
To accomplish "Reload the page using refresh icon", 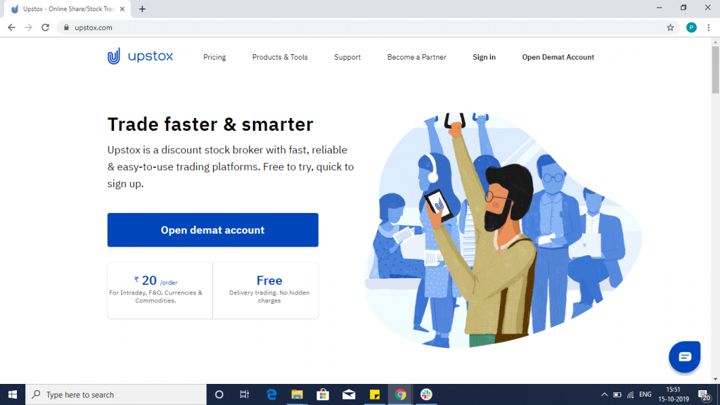I will coord(46,27).
